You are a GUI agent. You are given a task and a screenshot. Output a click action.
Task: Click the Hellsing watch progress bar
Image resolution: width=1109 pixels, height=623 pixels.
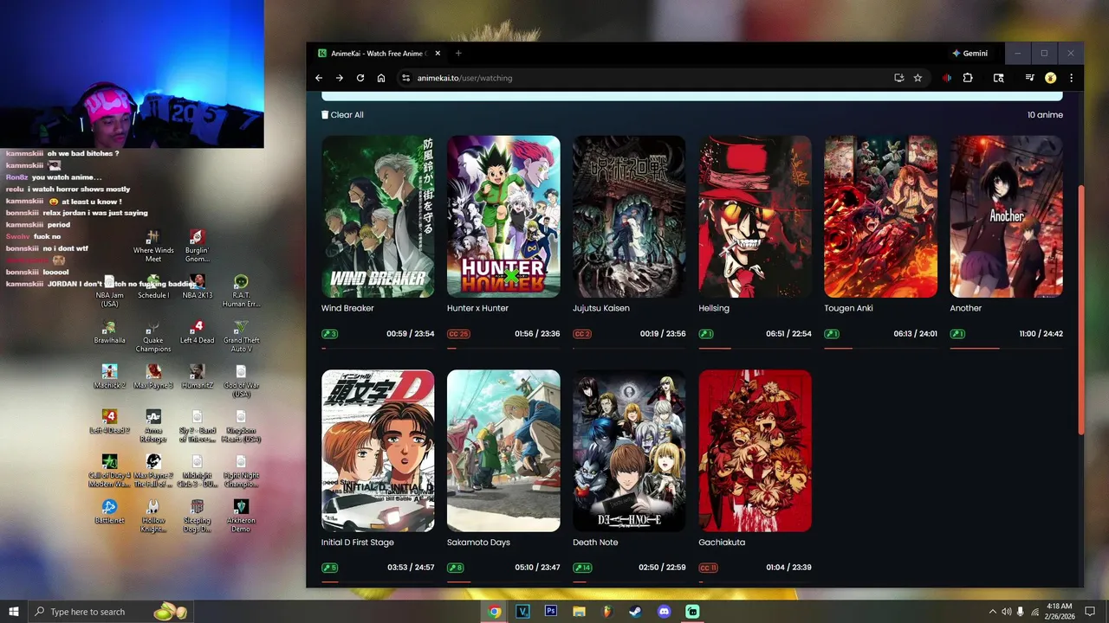pyautogui.click(x=755, y=348)
